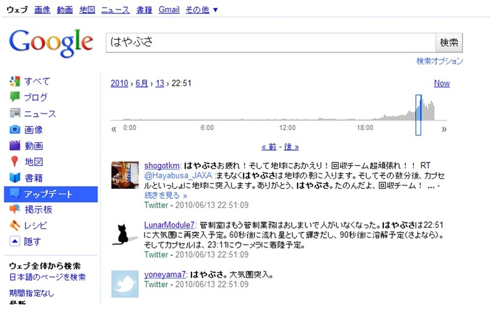The height and width of the screenshot is (318, 490).
Task: Open LunarModule7 user profile link
Action: 169,225
